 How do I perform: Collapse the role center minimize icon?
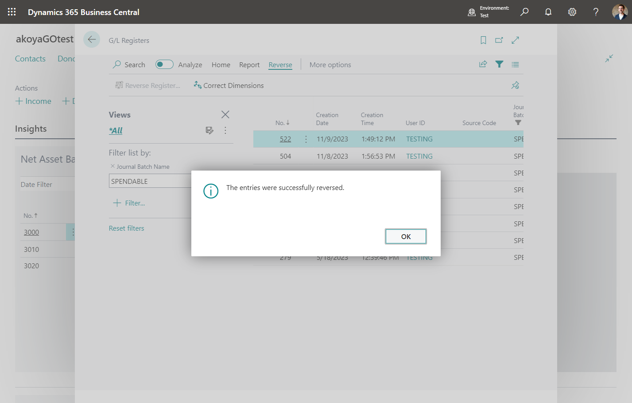(x=609, y=58)
